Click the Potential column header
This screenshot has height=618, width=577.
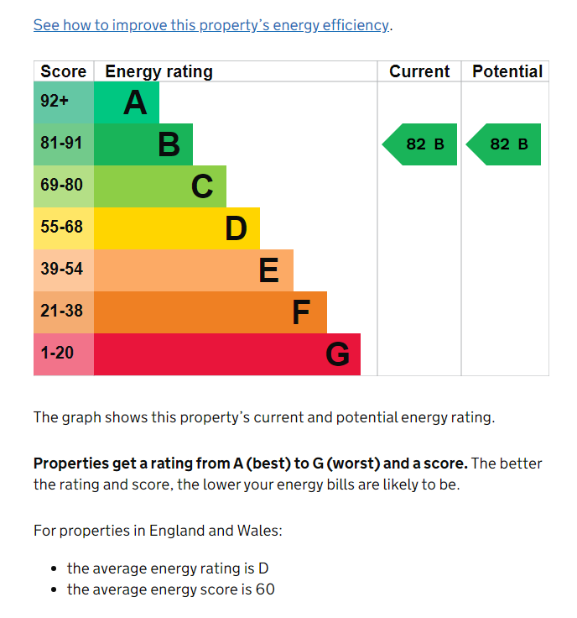click(507, 71)
